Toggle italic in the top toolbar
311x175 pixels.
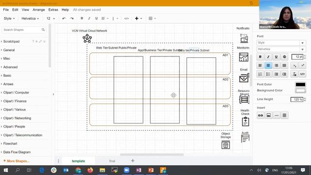[x=89, y=18]
